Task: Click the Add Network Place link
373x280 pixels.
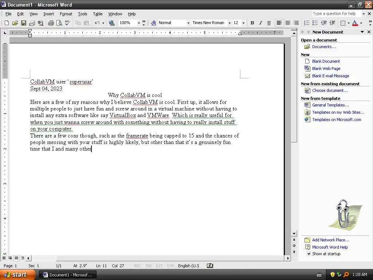Action: point(331,240)
